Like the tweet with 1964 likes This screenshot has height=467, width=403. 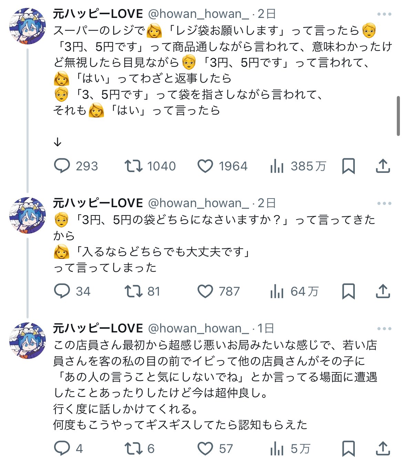click(205, 166)
